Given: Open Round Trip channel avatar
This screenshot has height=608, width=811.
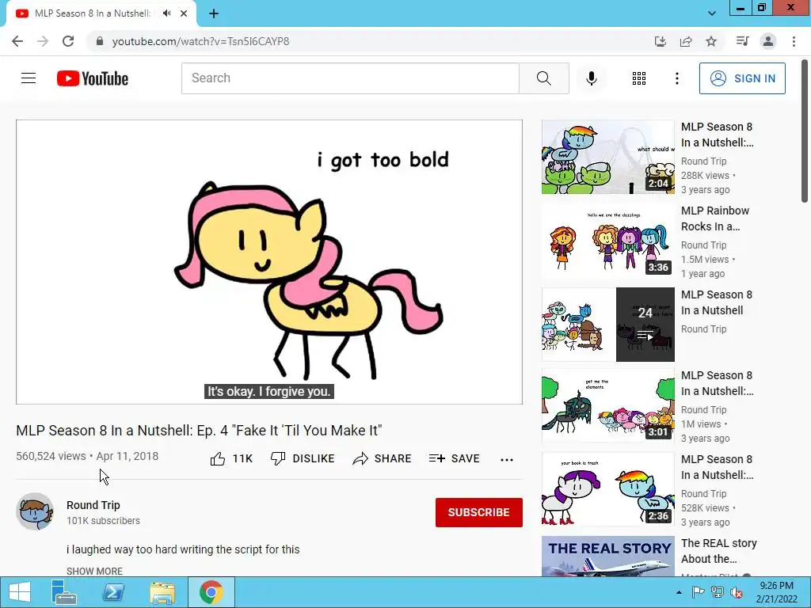Looking at the screenshot, I should point(35,512).
